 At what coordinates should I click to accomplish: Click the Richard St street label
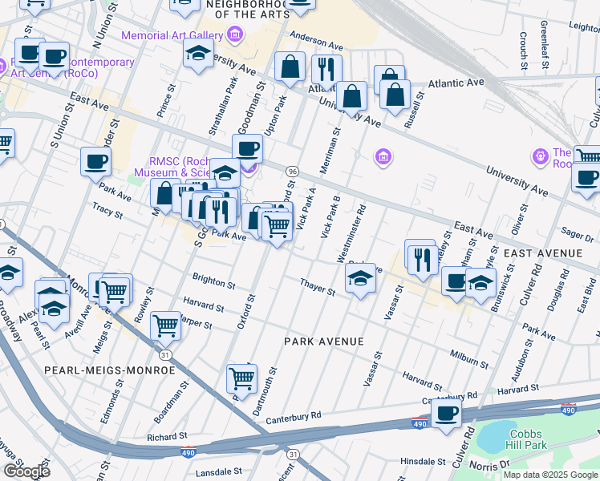pos(167,436)
